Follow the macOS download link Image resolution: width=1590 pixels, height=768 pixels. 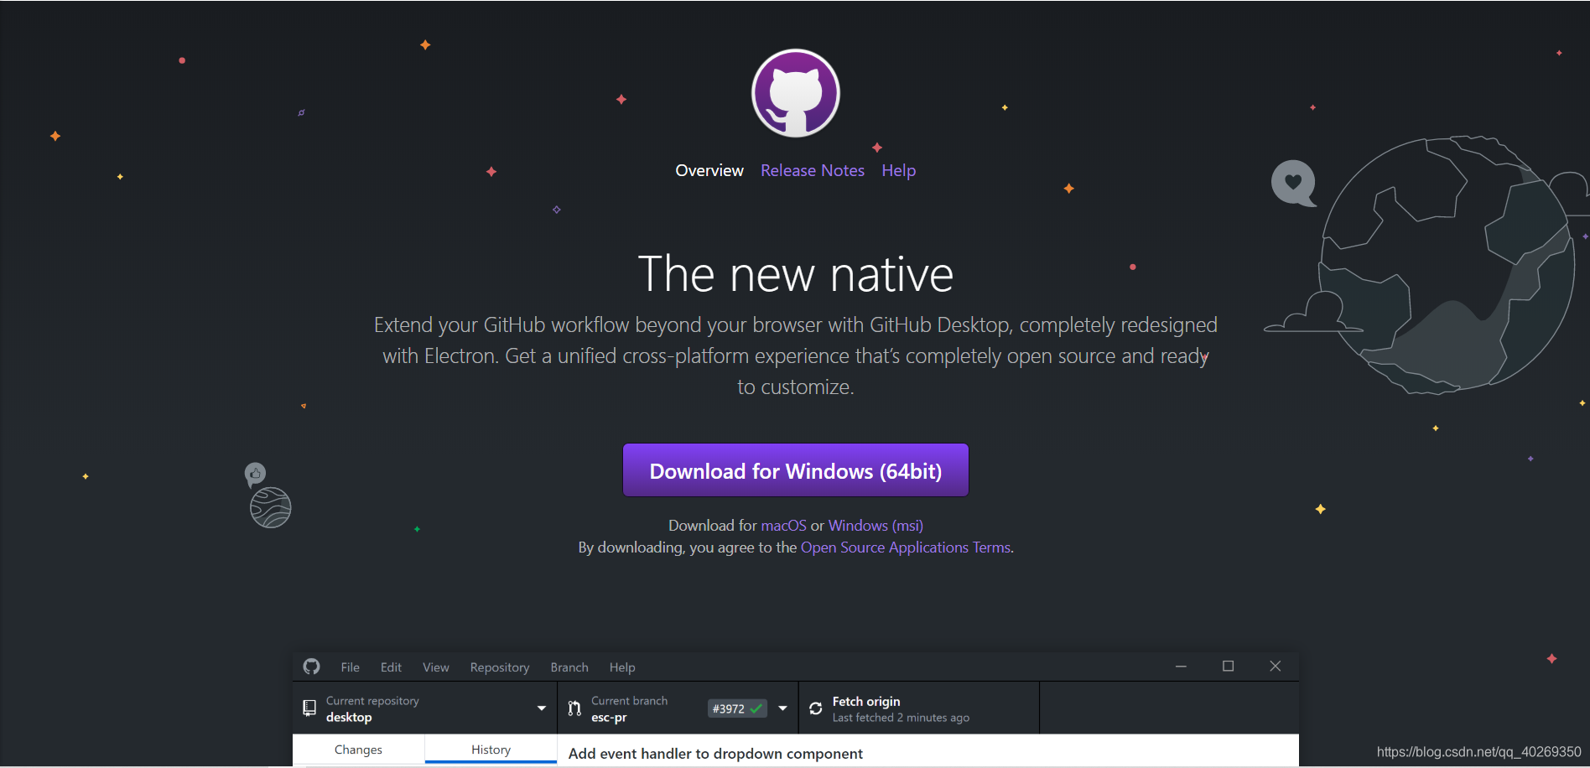point(783,526)
